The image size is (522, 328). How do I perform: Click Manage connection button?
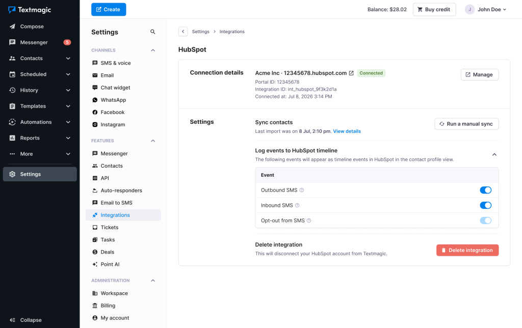[x=479, y=74]
